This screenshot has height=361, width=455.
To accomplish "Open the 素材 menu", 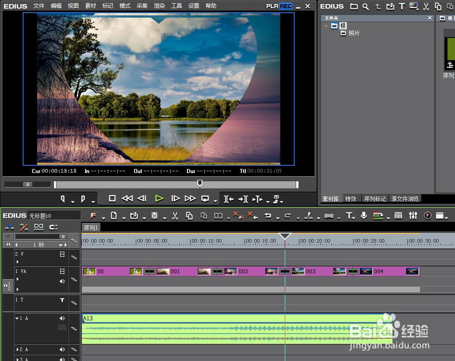I will coord(90,6).
